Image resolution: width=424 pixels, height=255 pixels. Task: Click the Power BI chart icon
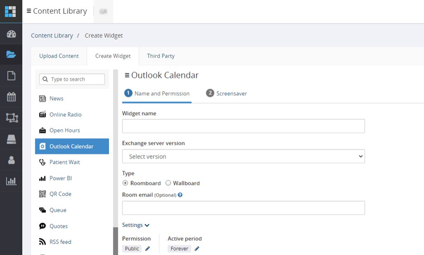pos(43,178)
